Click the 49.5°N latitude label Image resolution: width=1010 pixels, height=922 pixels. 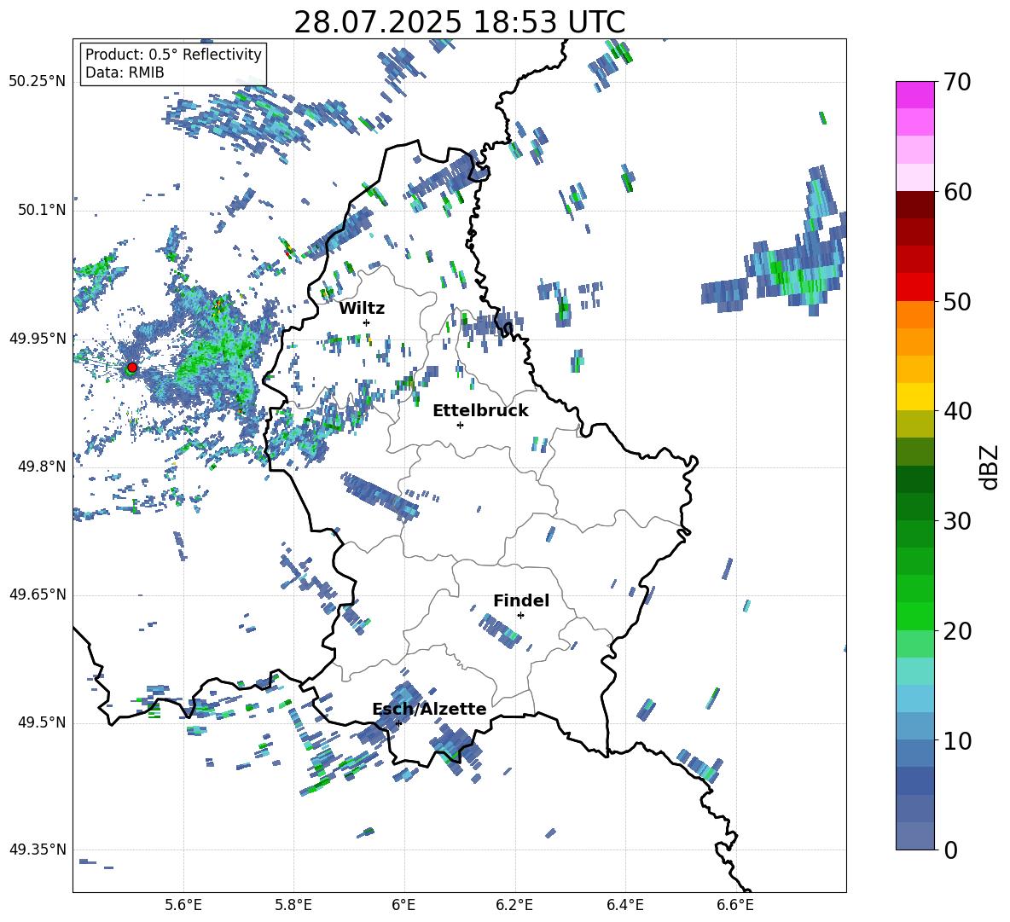click(42, 722)
